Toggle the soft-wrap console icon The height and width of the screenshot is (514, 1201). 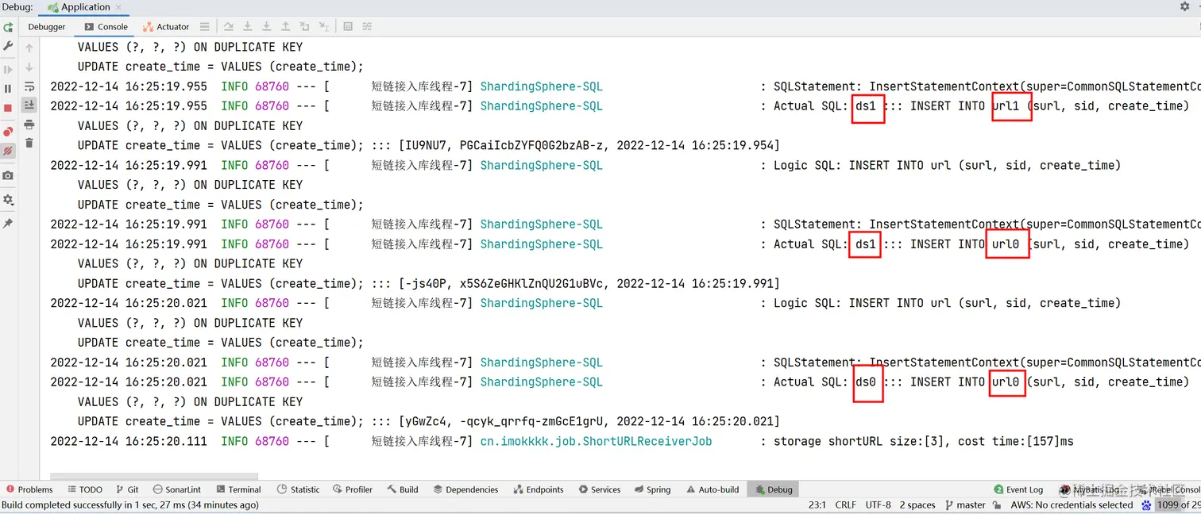click(x=29, y=86)
